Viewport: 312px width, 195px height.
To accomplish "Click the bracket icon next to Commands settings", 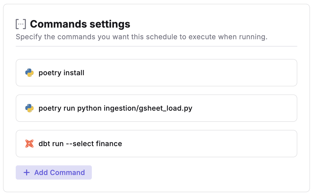I will [x=21, y=24].
